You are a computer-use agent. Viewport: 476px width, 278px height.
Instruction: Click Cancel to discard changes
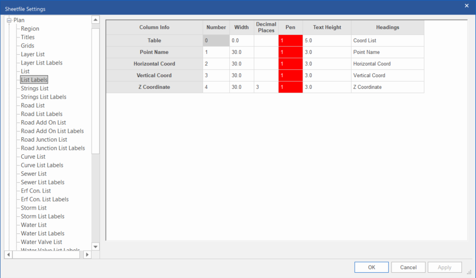click(x=408, y=267)
